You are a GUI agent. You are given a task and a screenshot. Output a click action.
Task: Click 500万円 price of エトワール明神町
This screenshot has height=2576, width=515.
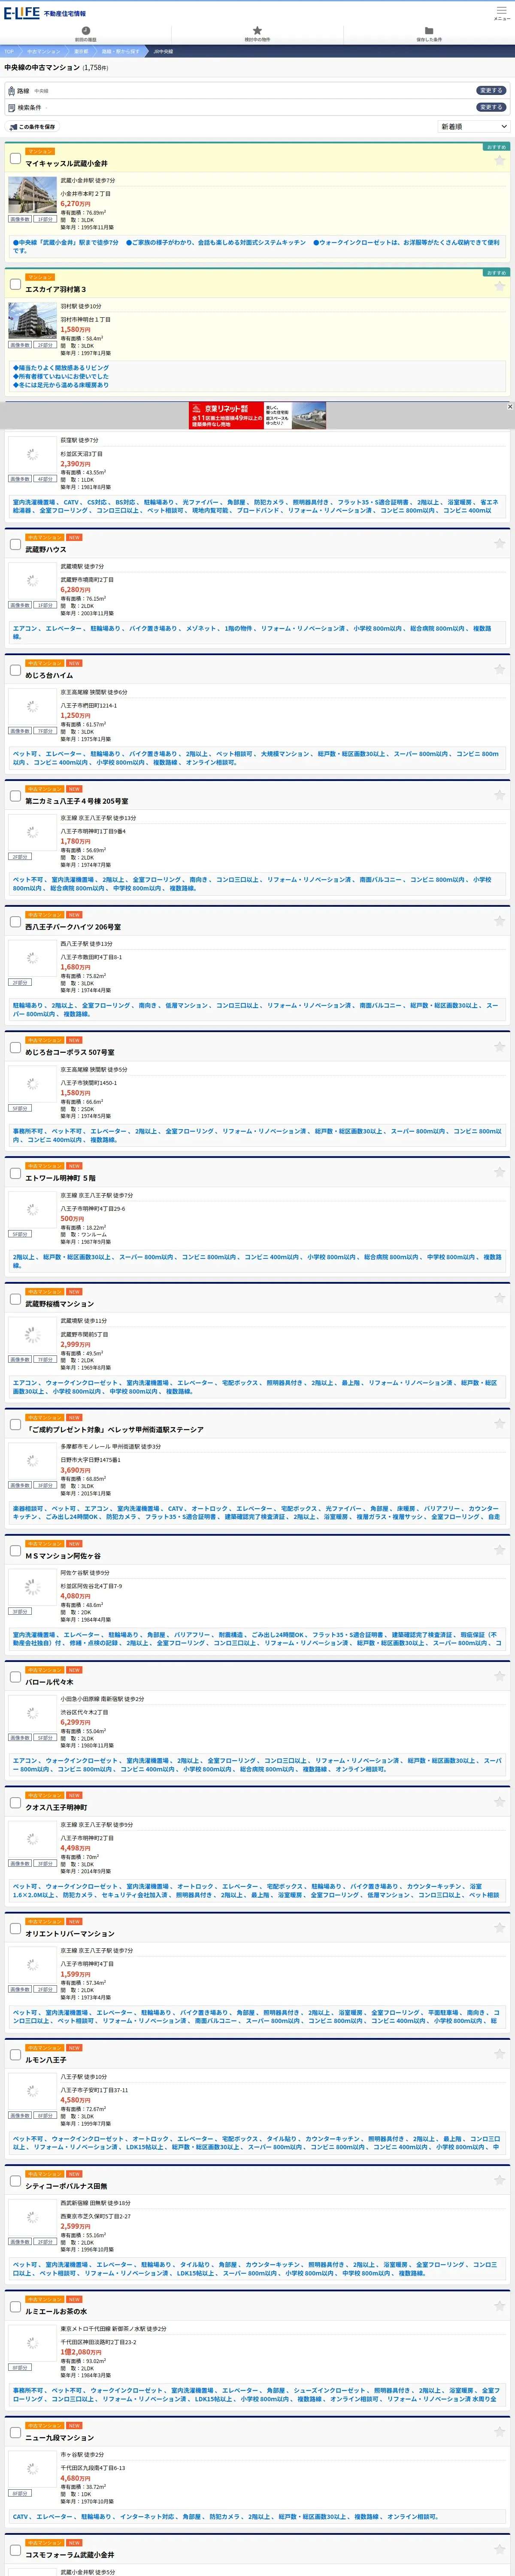click(x=72, y=1218)
